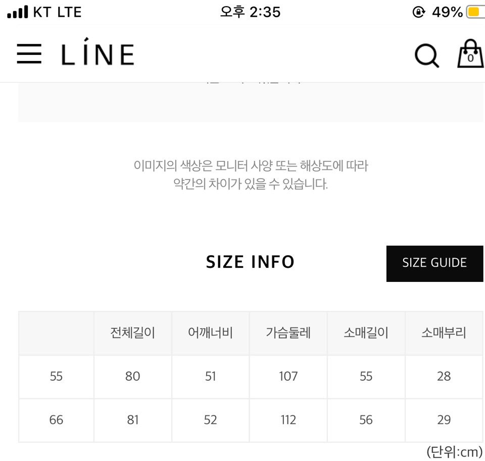The width and height of the screenshot is (485, 461).
Task: Open the search magnifier icon
Action: (x=426, y=55)
